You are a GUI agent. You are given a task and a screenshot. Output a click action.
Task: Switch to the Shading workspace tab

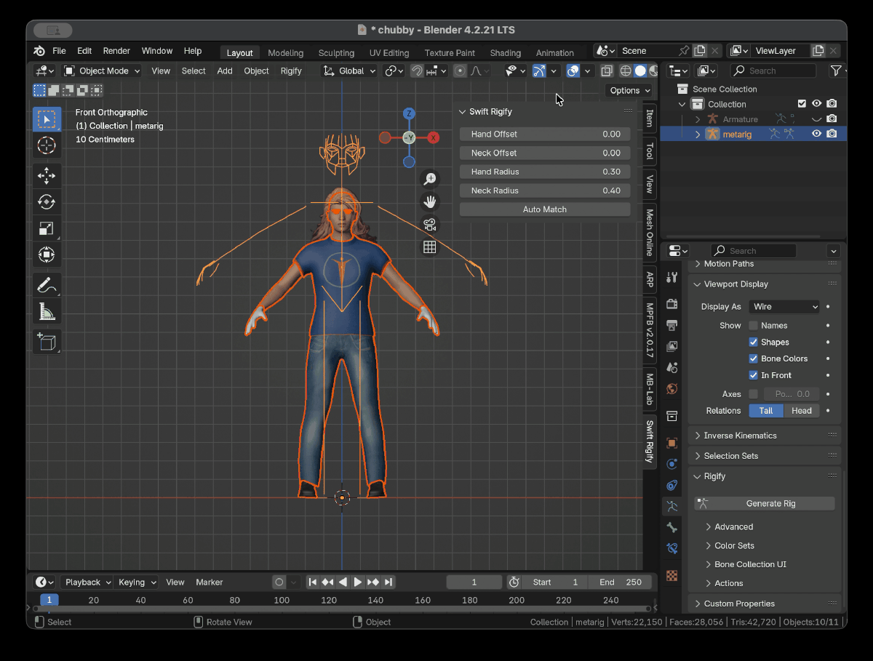(506, 53)
